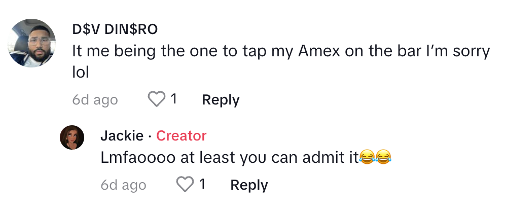Reply to D$V DIN$RO's comment

(x=221, y=100)
